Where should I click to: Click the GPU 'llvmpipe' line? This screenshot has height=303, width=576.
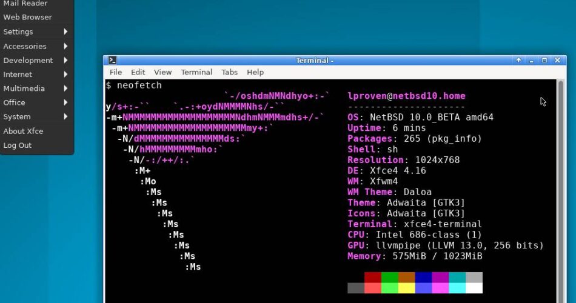[x=446, y=245]
